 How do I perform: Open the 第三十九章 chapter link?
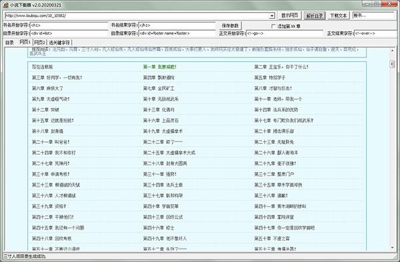pos(49,206)
